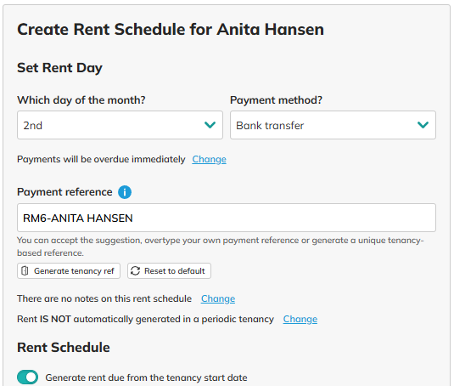Change periodic tenancy rent generation setting
The image size is (454, 386).
pyautogui.click(x=300, y=319)
